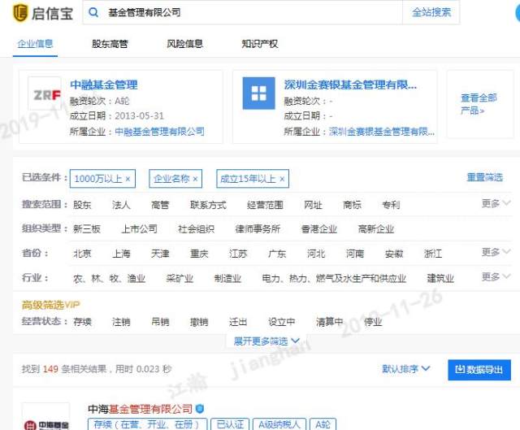Open 展开更多筛选 to show more filters
520x430 pixels.
click(266, 341)
